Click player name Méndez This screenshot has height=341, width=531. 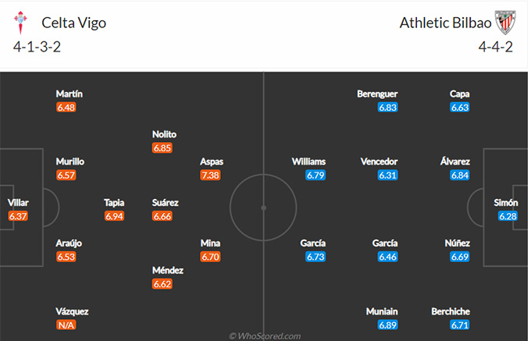[x=168, y=270]
